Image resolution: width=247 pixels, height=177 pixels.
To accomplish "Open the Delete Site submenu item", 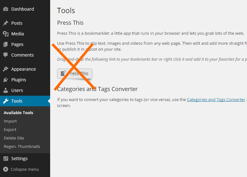I will point(14,138).
